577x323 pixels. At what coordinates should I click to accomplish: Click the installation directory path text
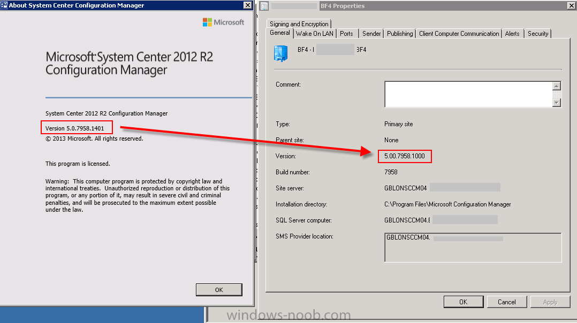pos(447,204)
